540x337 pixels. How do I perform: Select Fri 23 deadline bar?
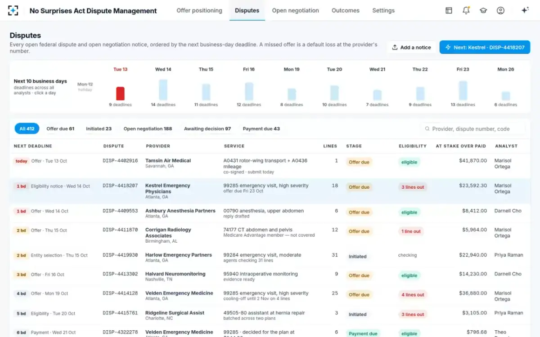coord(463,90)
